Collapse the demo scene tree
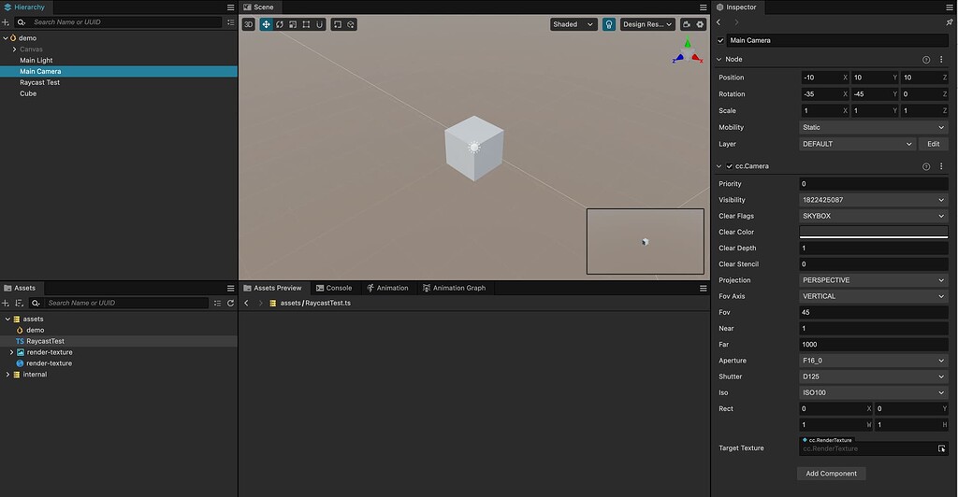This screenshot has height=497, width=958. point(6,37)
